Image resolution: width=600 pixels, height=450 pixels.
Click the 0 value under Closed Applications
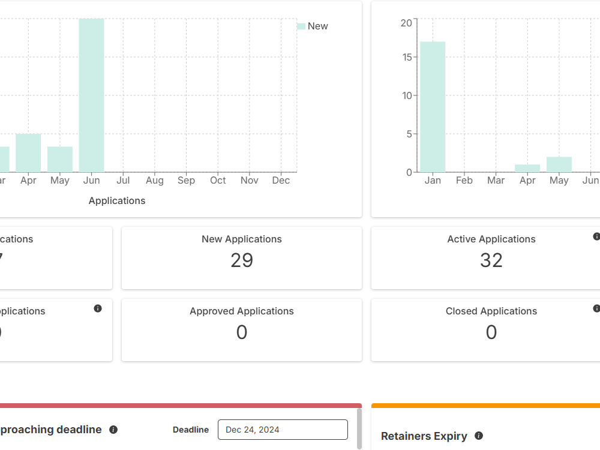pos(491,332)
